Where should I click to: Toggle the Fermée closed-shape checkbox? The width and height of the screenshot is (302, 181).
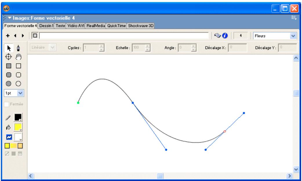tap(6, 104)
